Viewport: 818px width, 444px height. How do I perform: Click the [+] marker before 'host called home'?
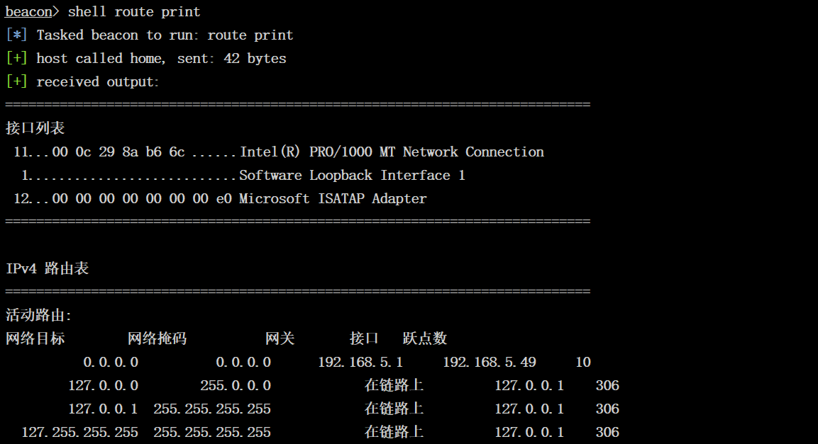point(16,59)
